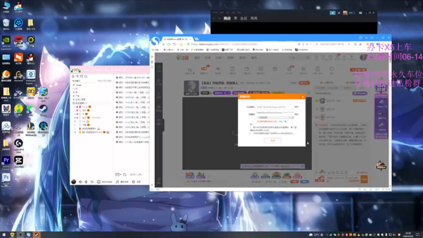The height and width of the screenshot is (238, 423).
Task: Click the Douyu logo on the webpage
Action: (x=182, y=58)
